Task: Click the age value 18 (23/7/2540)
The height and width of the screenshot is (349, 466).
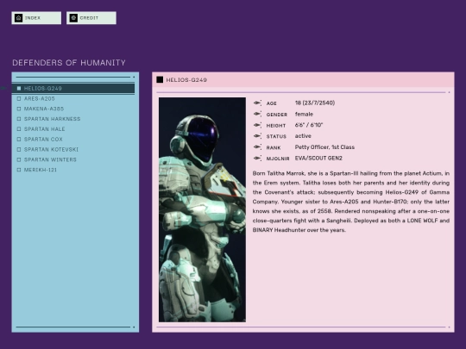Action: [315, 103]
